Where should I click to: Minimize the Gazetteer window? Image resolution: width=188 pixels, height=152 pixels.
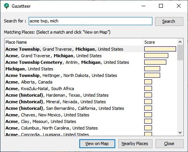point(144,6)
